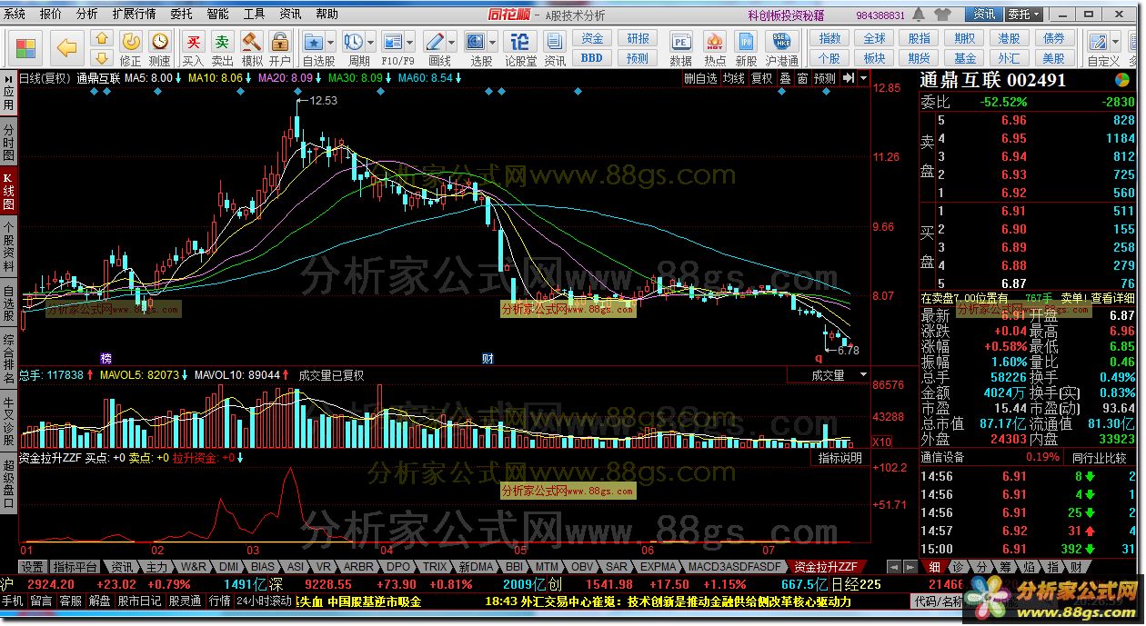Expand the 自选股 dropdown arrow
Viewport: 1146px width, 626px height.
coord(330,42)
